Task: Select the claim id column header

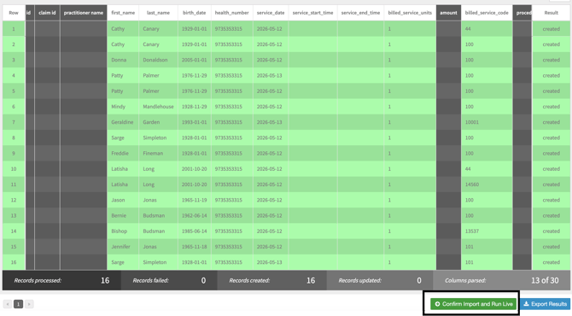Action: (47, 13)
